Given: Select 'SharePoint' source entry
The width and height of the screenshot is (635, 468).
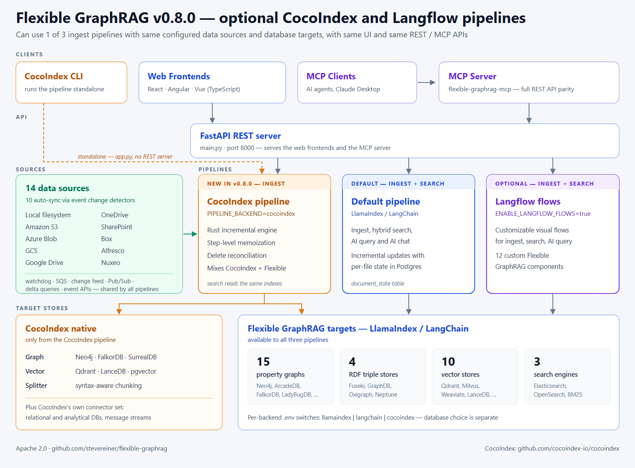Looking at the screenshot, I should pos(117,227).
